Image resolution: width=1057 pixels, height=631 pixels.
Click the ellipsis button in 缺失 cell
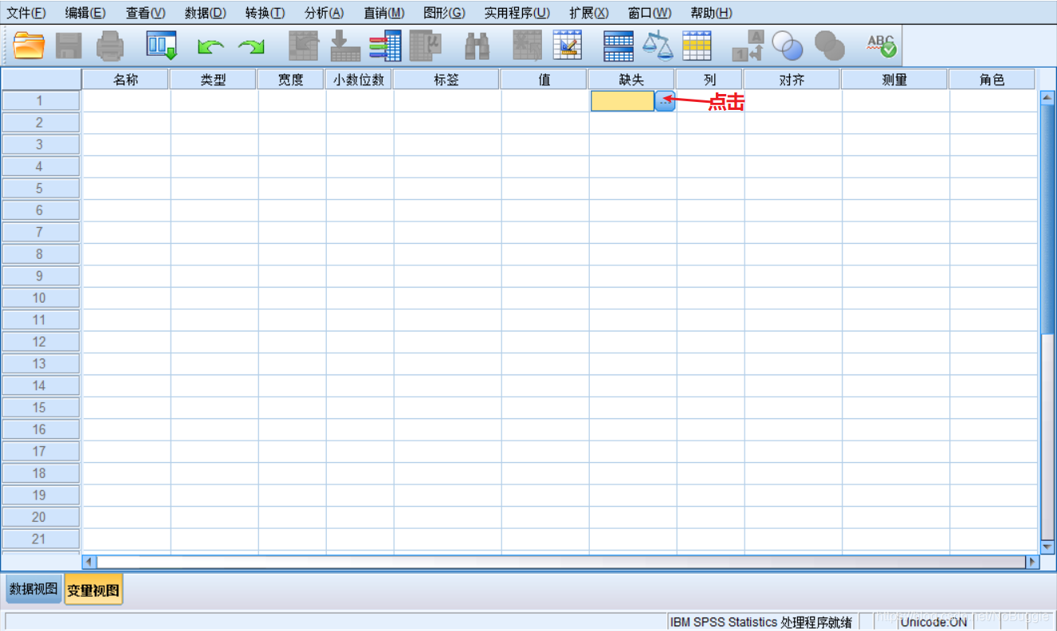point(665,101)
